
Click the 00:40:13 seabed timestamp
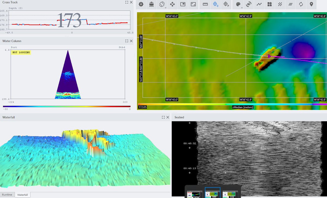[x=190, y=168]
